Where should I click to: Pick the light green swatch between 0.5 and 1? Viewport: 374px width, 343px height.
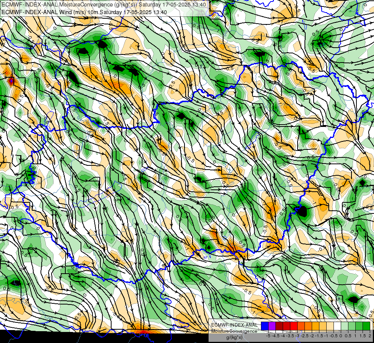coord(352,326)
